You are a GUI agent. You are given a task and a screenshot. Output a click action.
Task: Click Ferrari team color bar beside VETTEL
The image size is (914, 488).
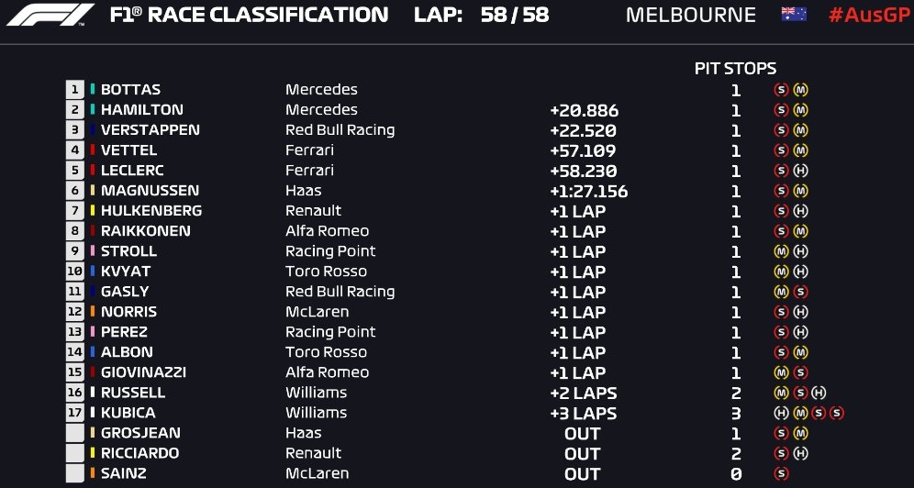pos(93,150)
